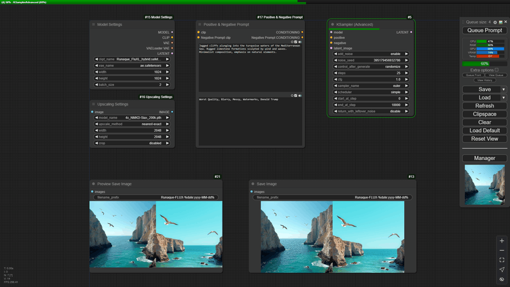Click the image feed icon beside gear
The height and width of the screenshot is (287, 510).
click(x=500, y=22)
